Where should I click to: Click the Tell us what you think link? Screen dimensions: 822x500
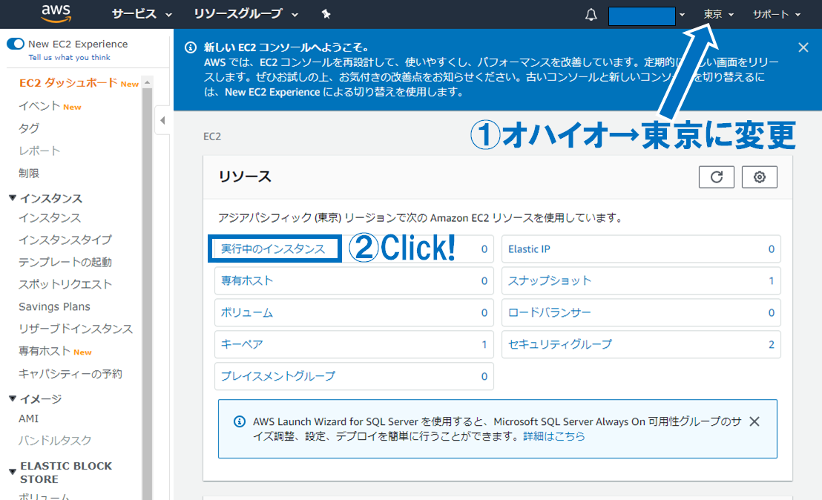[69, 58]
